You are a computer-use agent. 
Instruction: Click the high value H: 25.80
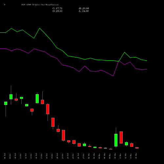[84, 9]
